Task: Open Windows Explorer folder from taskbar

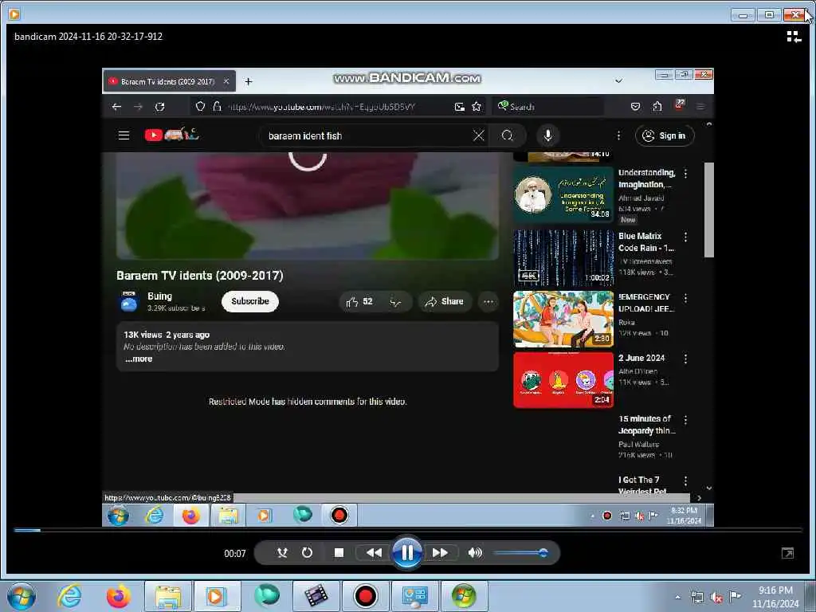Action: pyautogui.click(x=167, y=596)
